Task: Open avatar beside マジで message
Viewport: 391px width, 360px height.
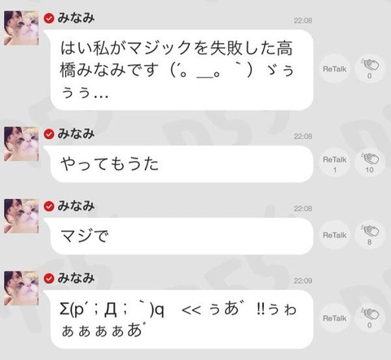Action: pyautogui.click(x=21, y=216)
